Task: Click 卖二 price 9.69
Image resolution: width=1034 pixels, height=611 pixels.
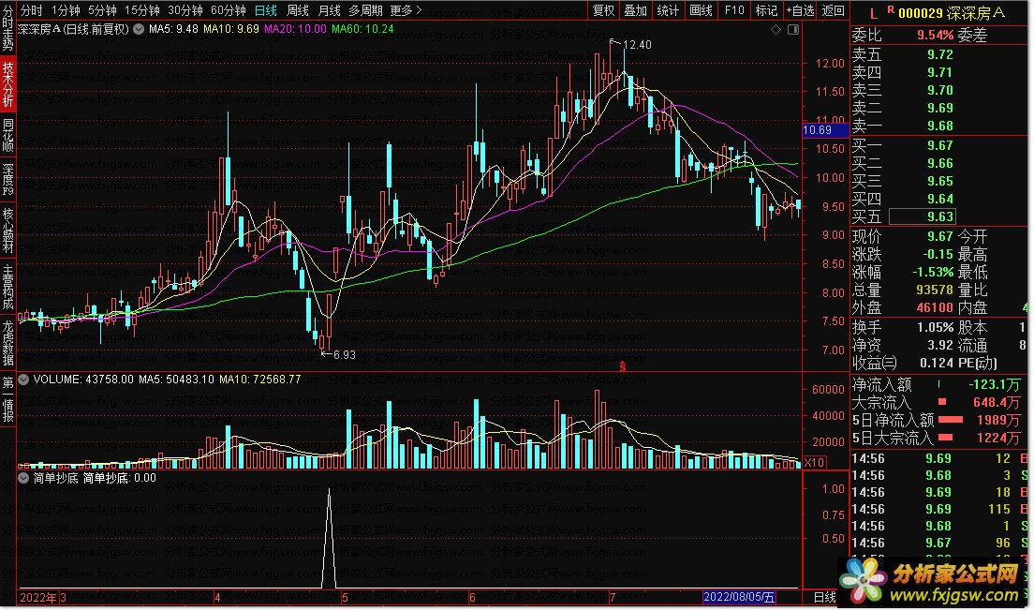Action: (x=939, y=108)
